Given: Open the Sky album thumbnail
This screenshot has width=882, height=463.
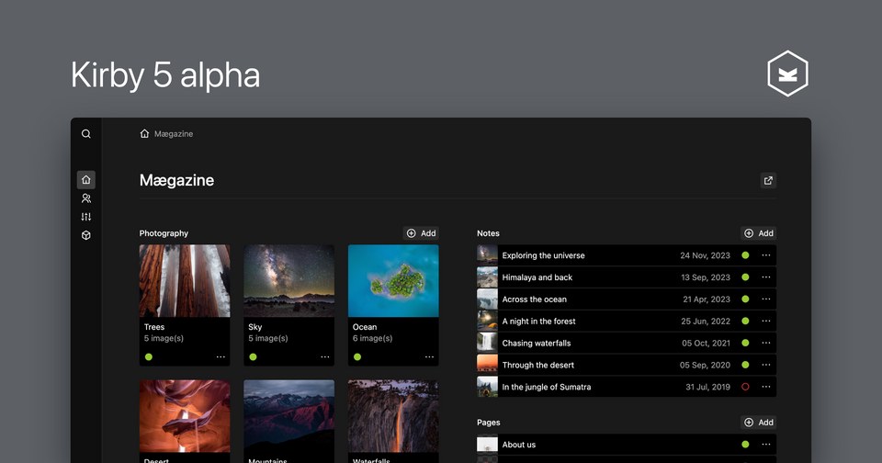Looking at the screenshot, I should tap(288, 280).
